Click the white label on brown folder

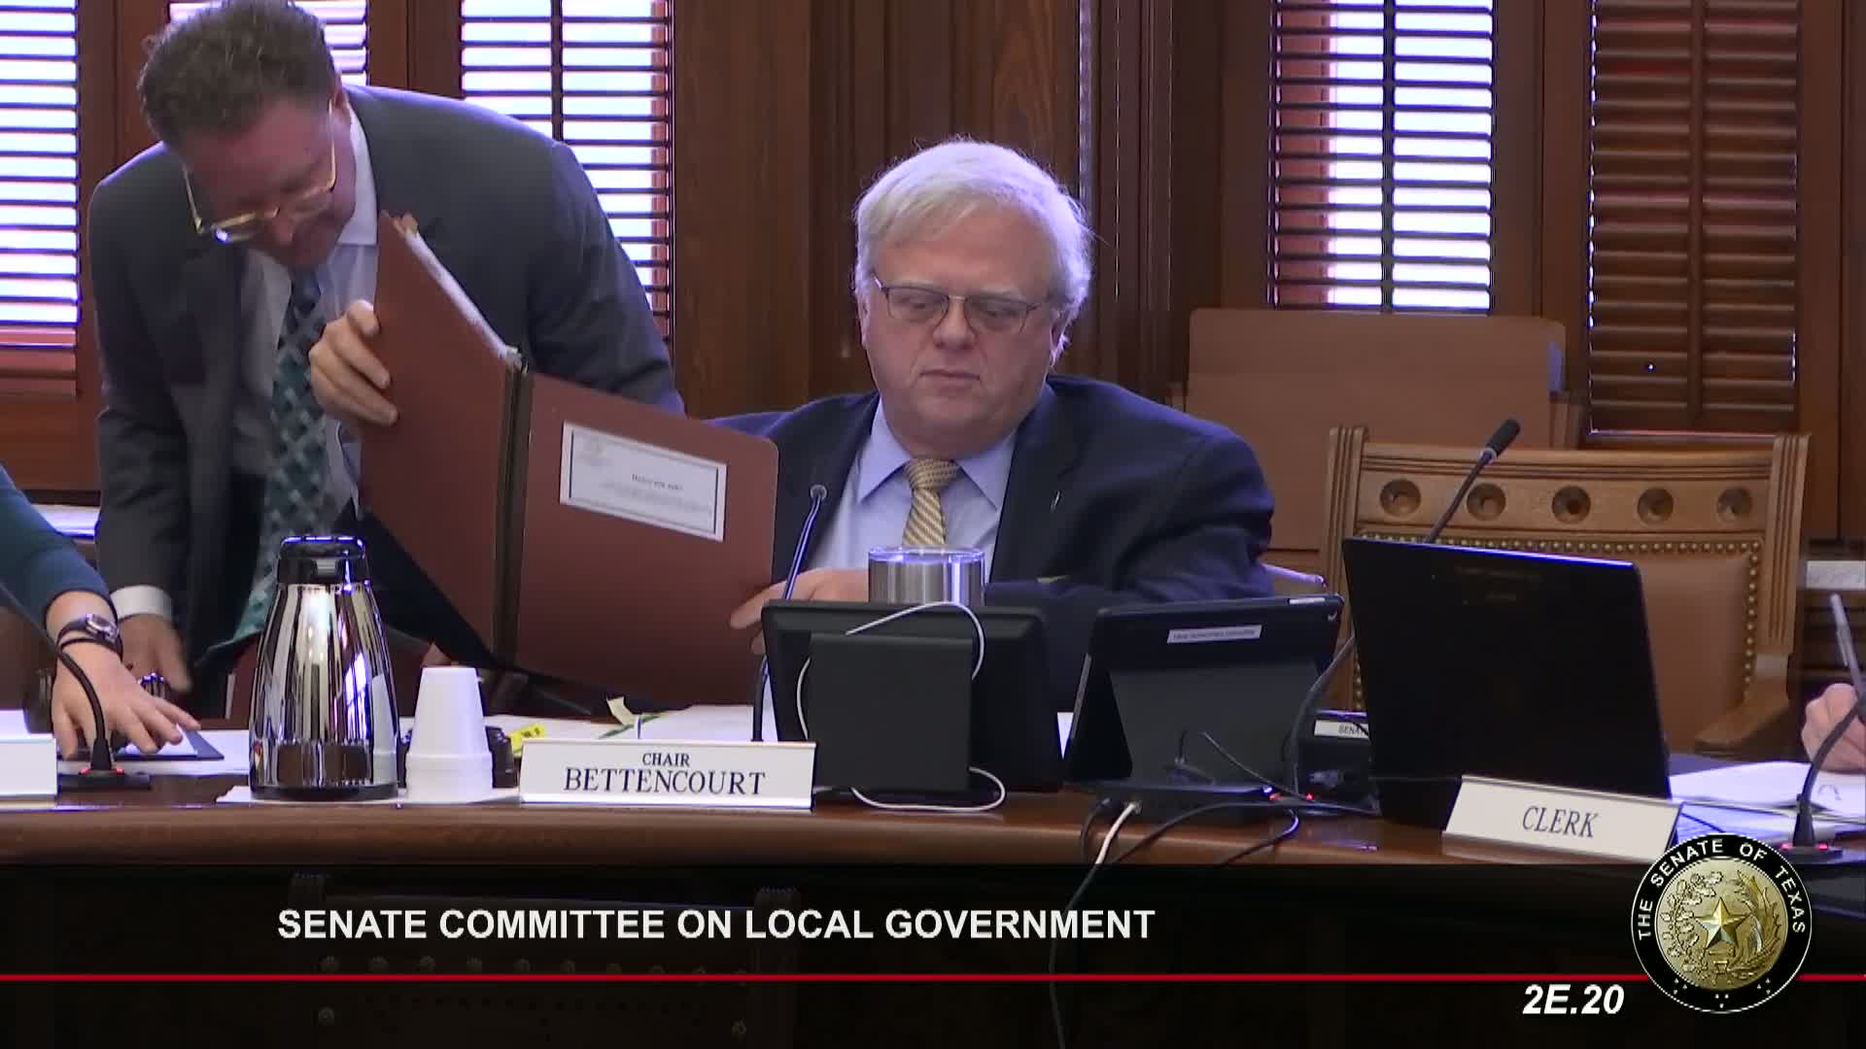[x=642, y=480]
